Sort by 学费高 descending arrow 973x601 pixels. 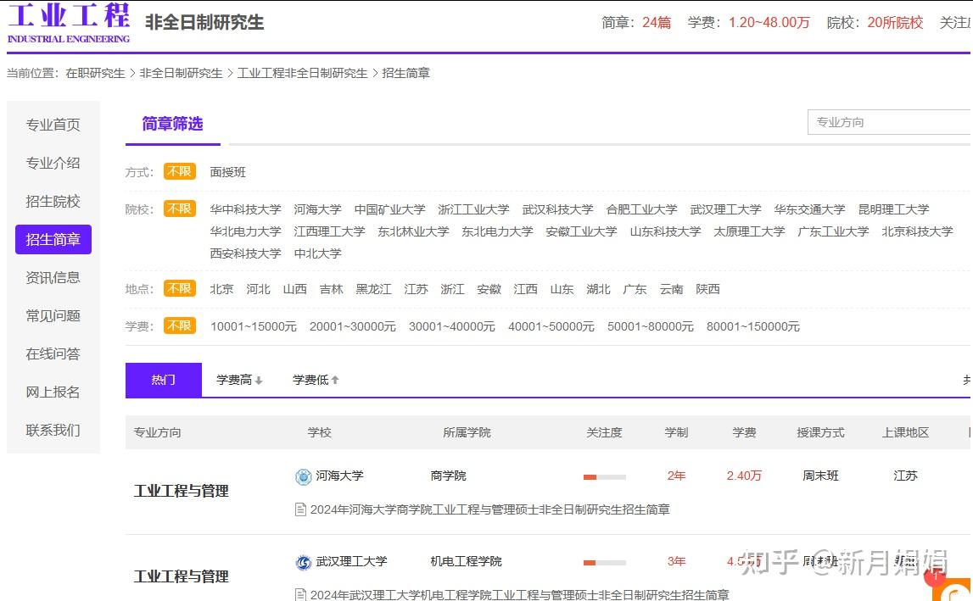tap(259, 381)
